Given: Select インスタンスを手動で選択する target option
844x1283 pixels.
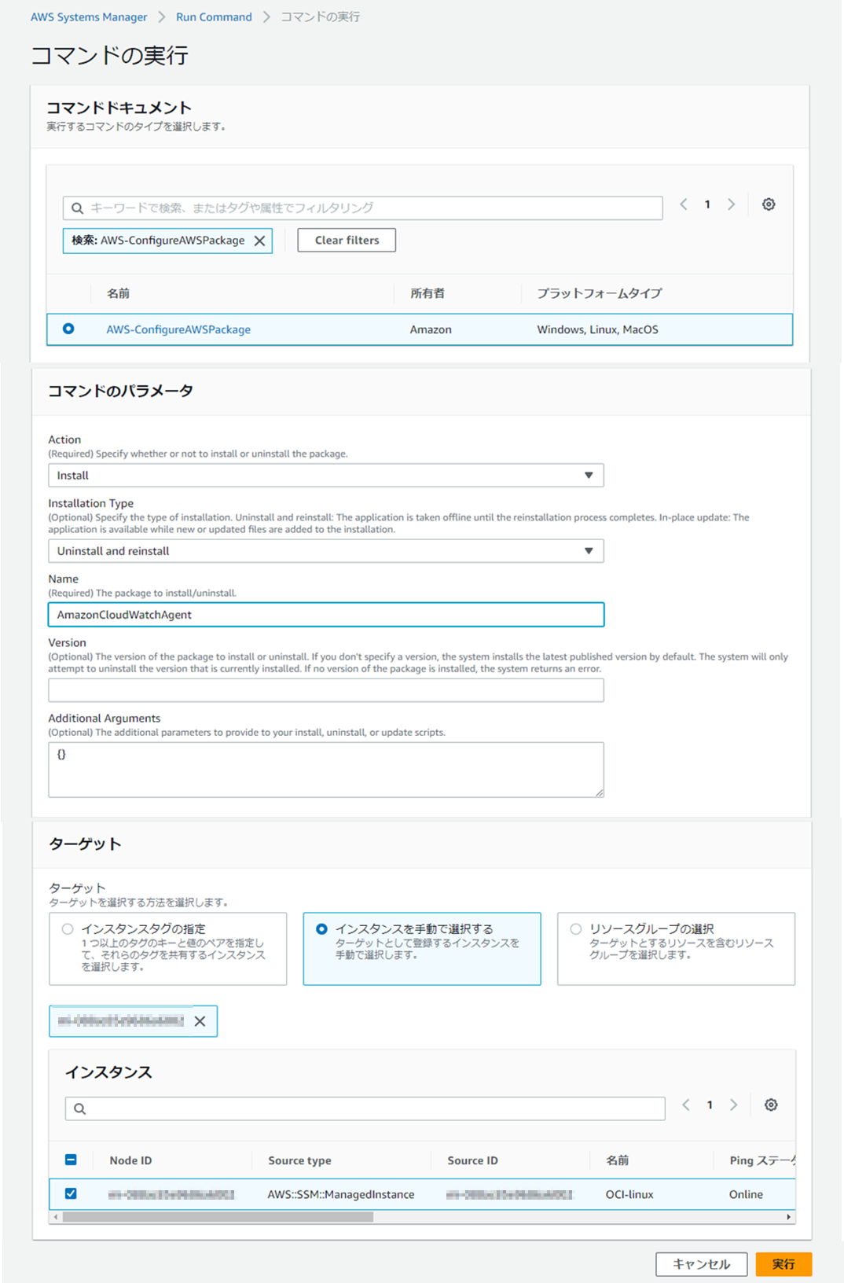Looking at the screenshot, I should pos(422,948).
